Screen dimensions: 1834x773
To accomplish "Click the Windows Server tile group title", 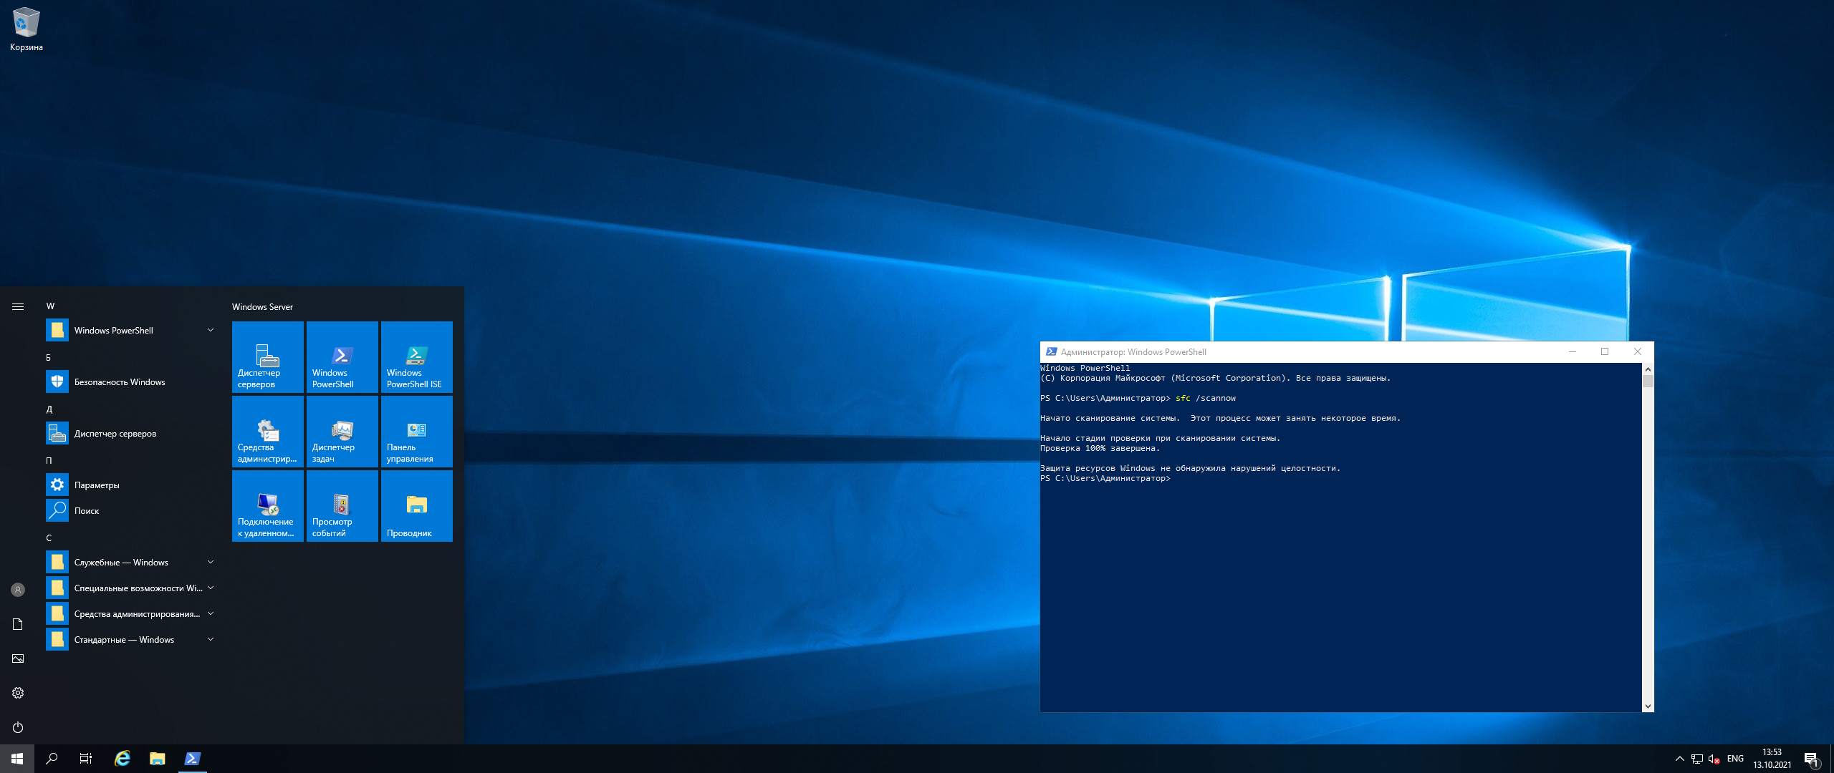I will tap(262, 307).
